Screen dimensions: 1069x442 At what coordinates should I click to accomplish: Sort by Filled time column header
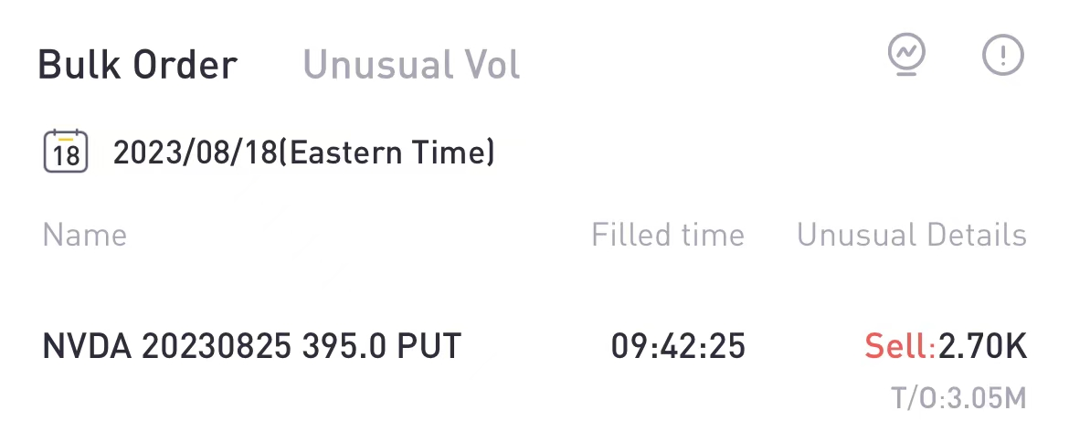click(668, 235)
